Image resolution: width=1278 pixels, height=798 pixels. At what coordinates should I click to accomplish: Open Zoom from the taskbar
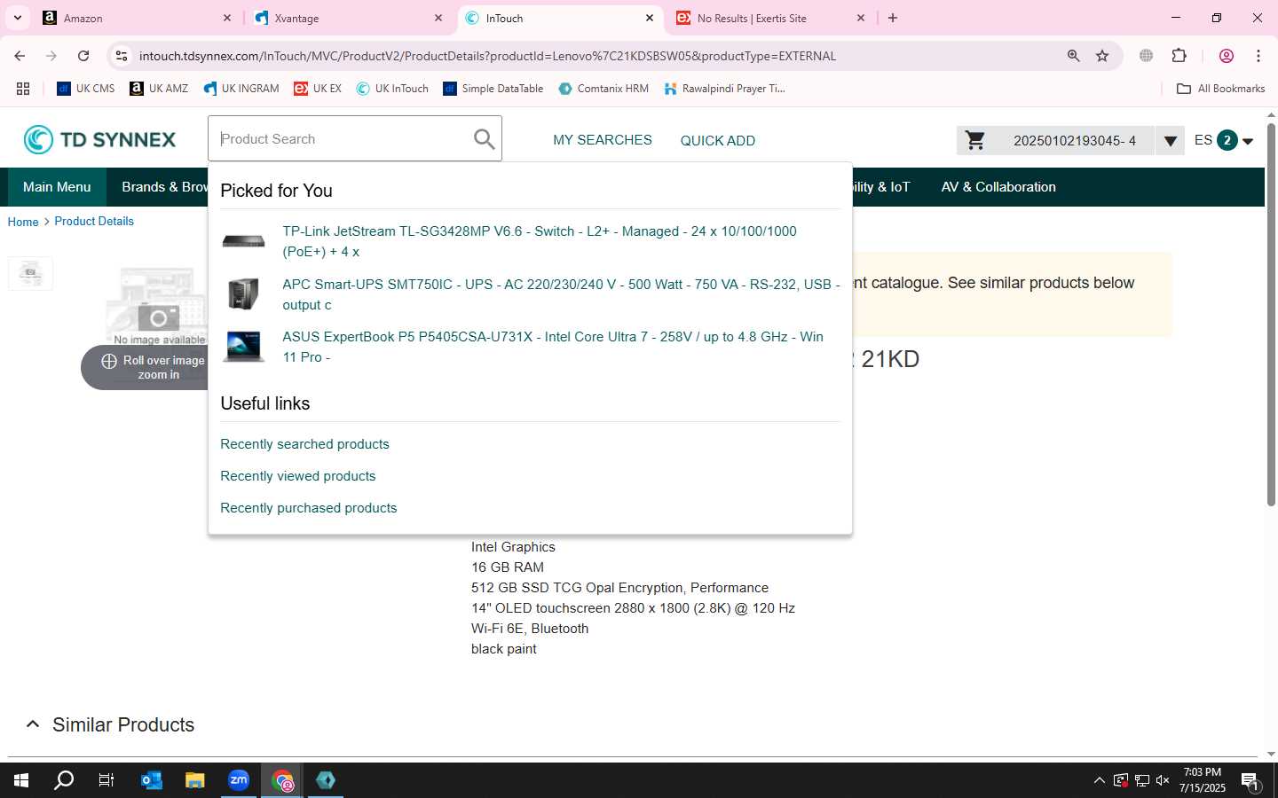tap(239, 780)
